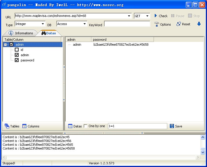The image size is (207, 167).
Task: Click into the KeyWord input field
Action: click(x=127, y=24)
